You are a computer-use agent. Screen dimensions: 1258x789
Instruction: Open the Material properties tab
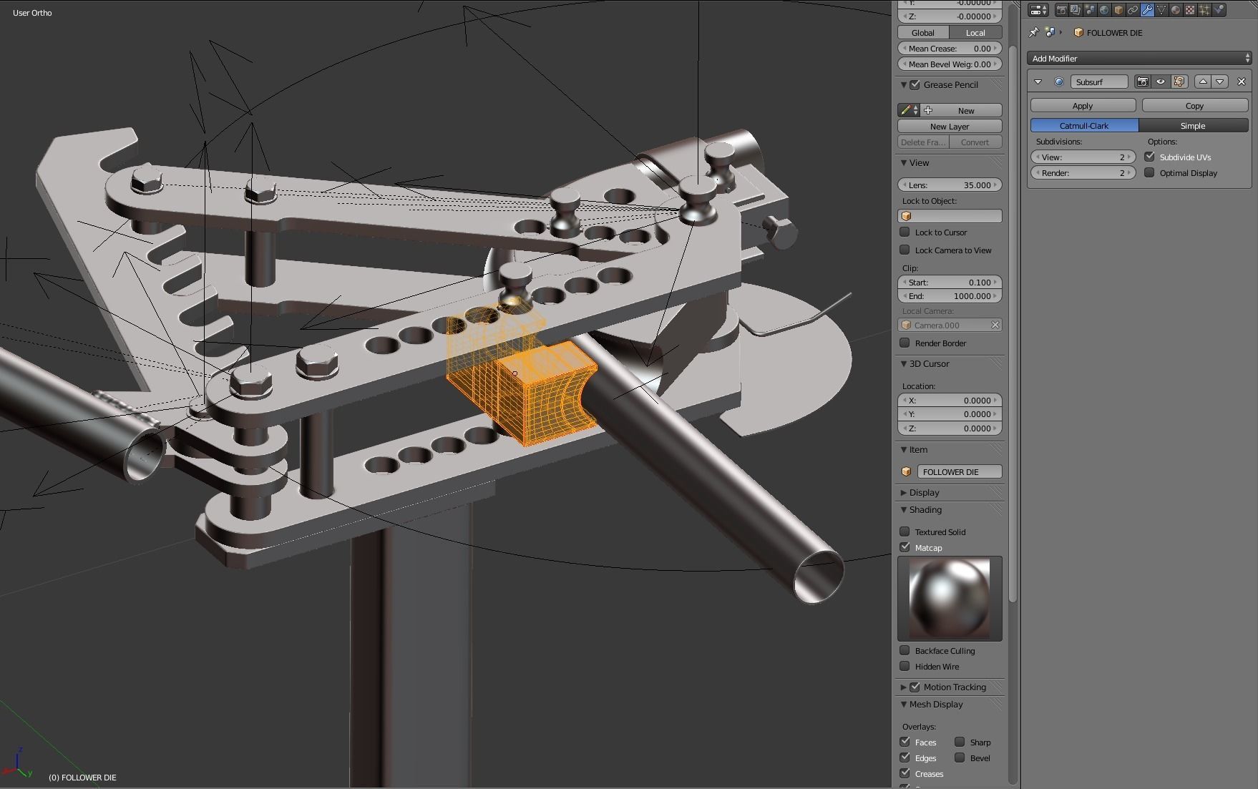coord(1174,10)
